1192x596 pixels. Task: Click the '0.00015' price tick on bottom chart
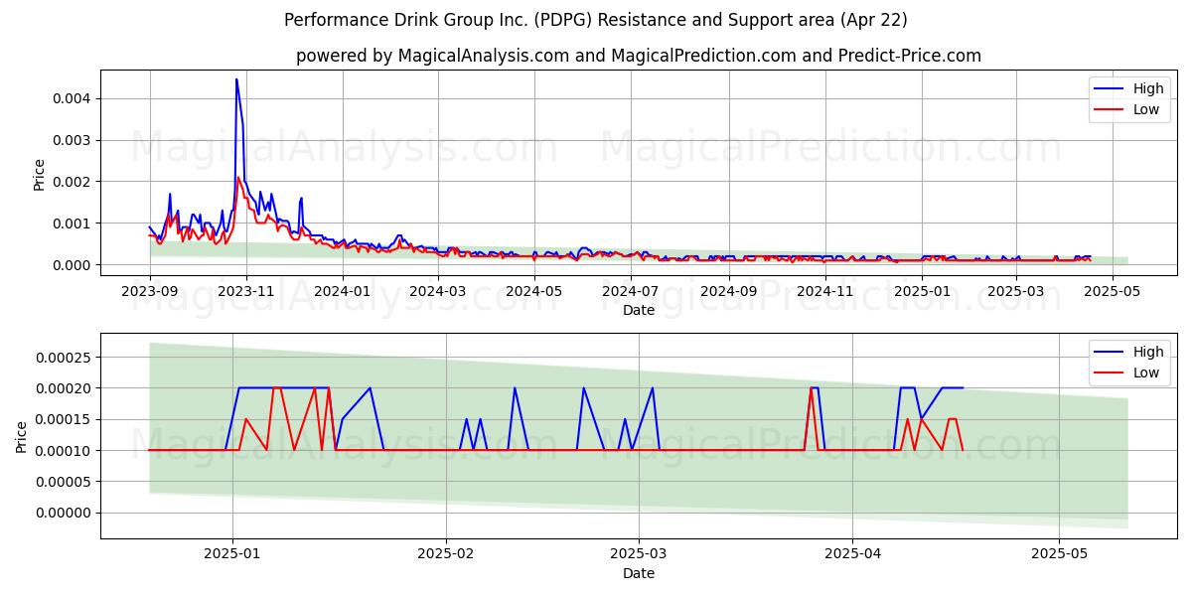64,419
